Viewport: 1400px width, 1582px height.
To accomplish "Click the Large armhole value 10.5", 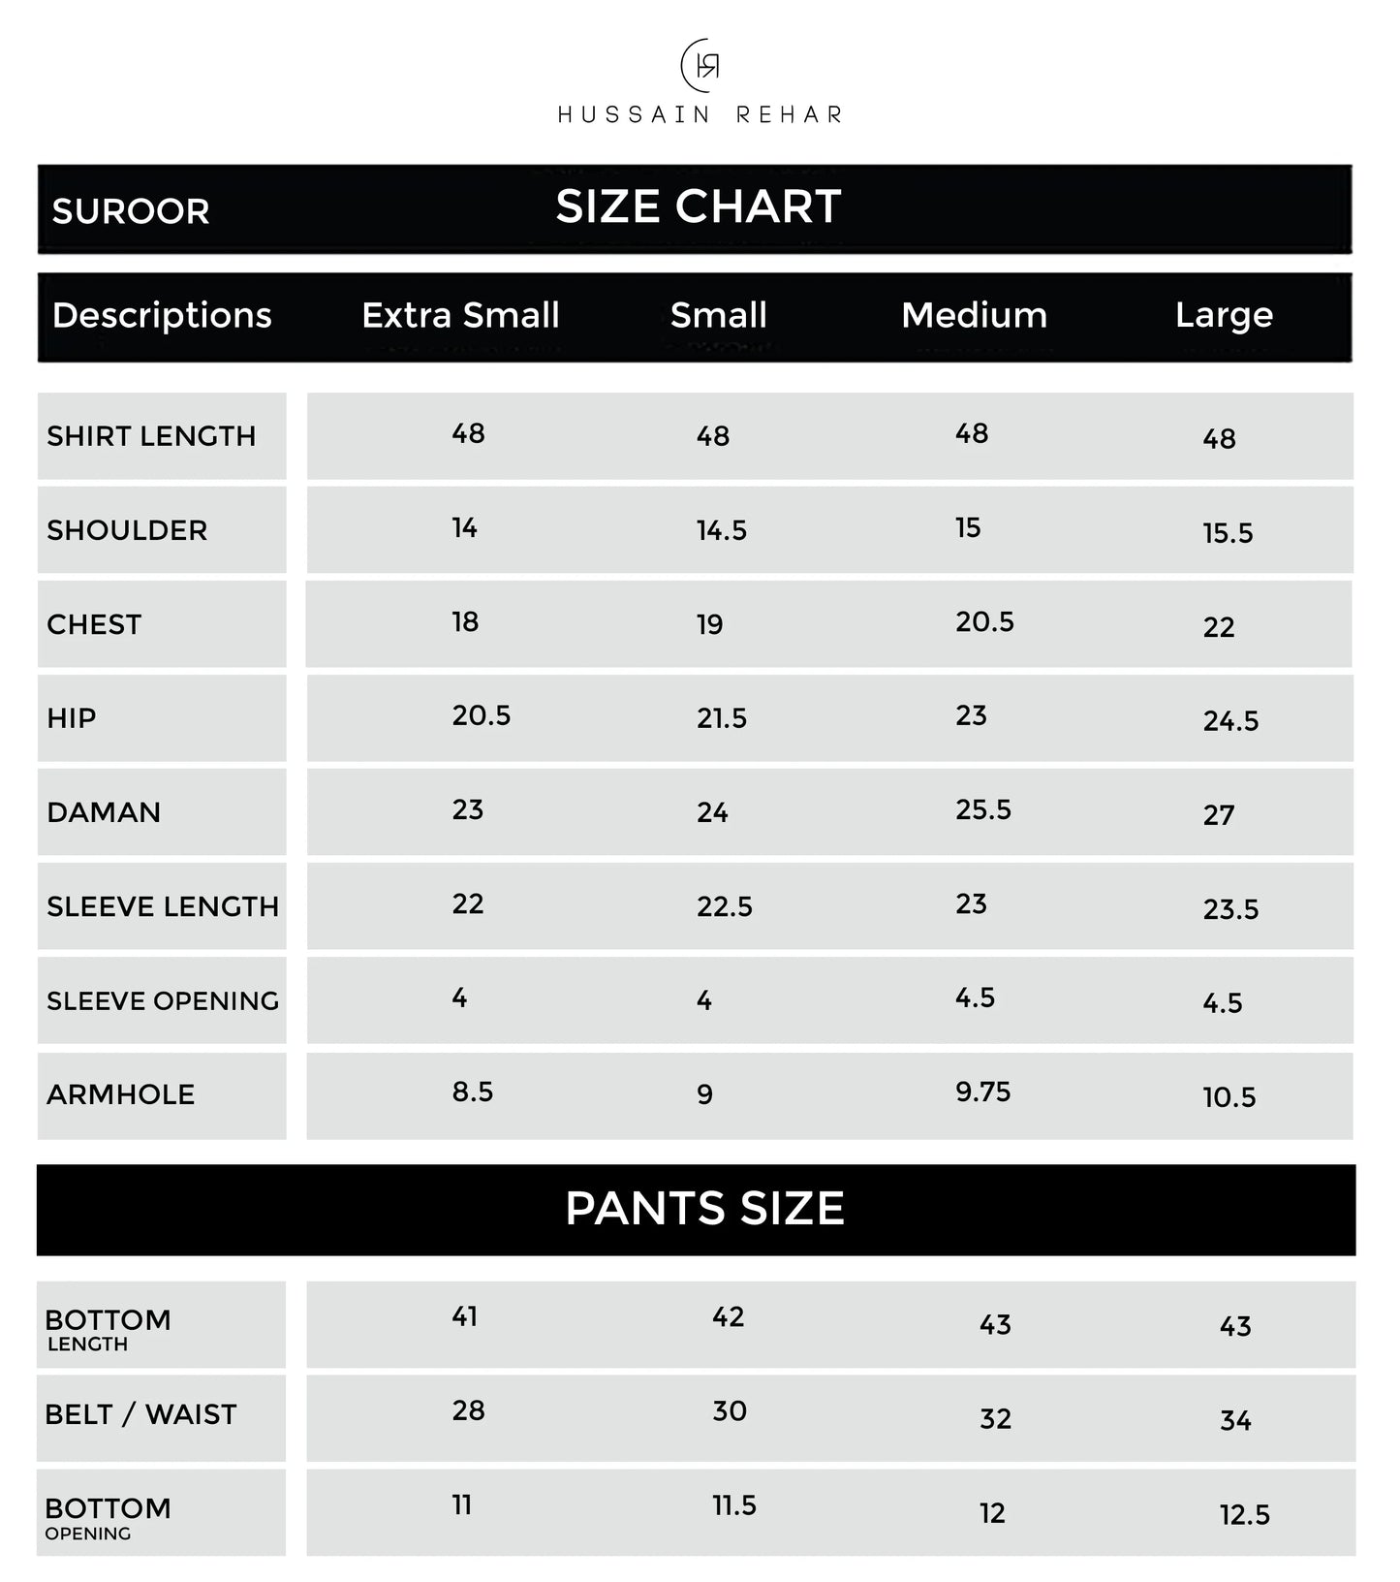I will pos(1229,1097).
